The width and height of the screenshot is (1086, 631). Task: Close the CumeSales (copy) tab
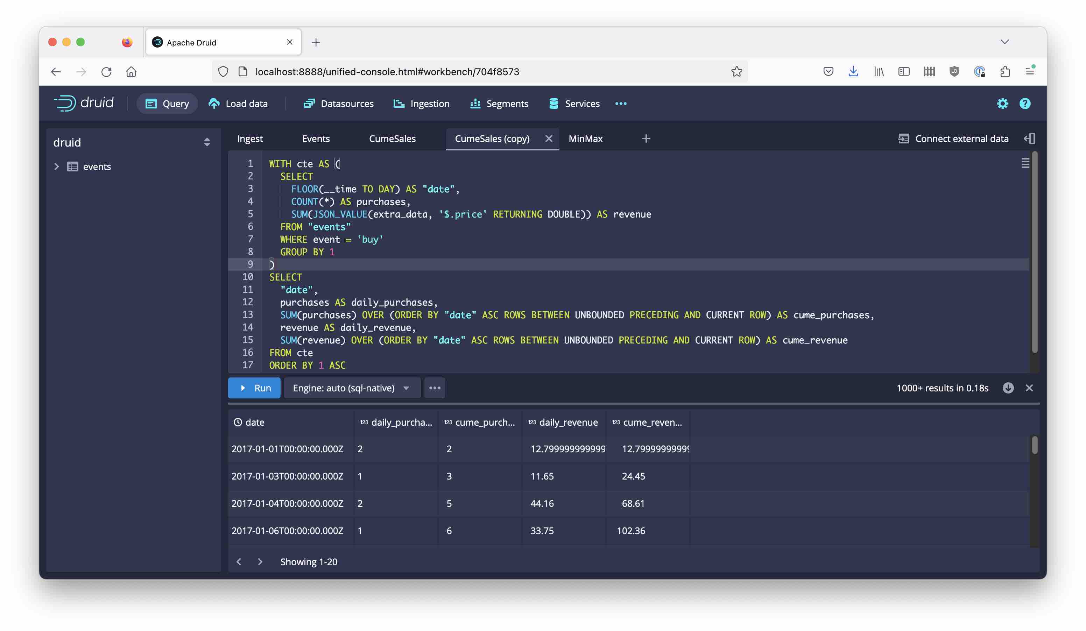click(549, 138)
